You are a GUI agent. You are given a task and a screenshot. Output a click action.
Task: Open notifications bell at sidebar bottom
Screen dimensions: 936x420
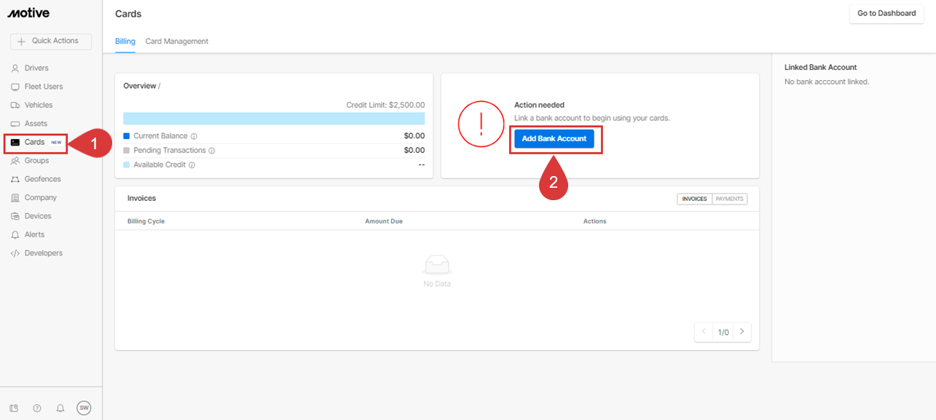(60, 408)
